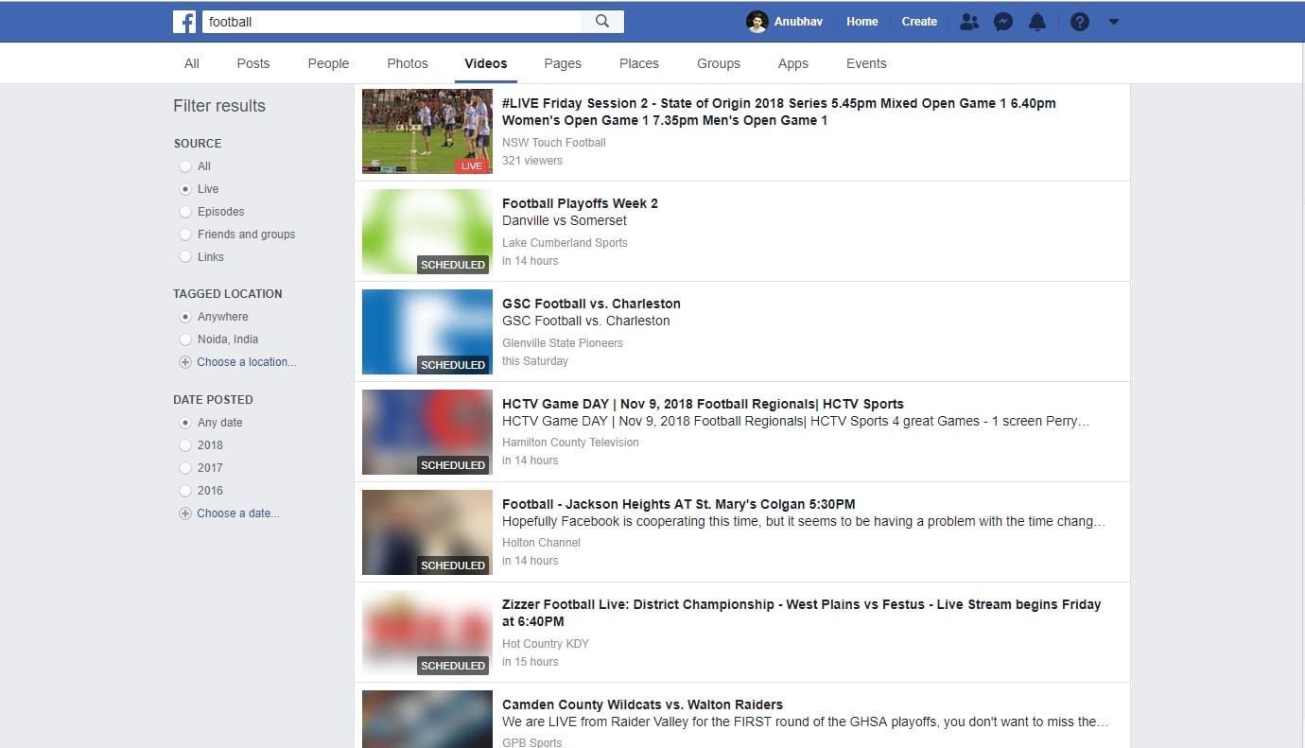
Task: Click 'this Saturday' schedule text
Action: coord(535,361)
